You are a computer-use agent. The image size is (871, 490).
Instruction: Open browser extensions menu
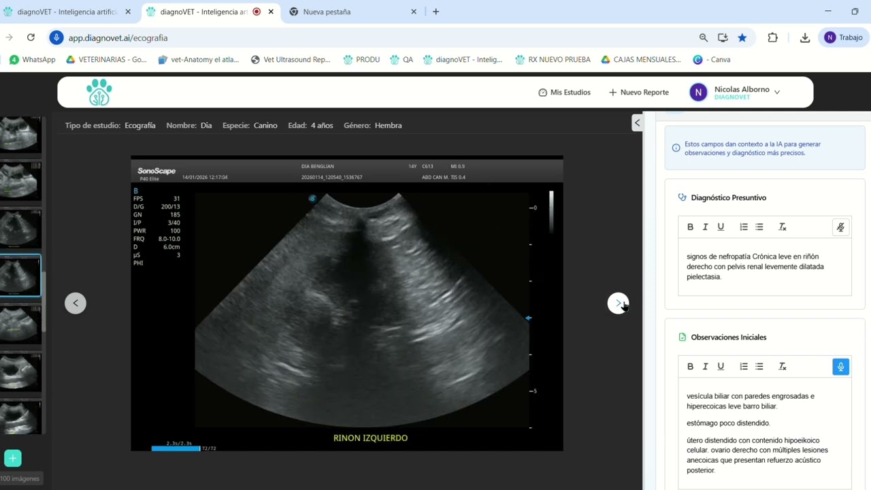click(772, 37)
